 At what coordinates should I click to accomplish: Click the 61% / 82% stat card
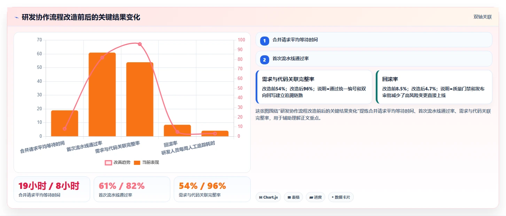click(x=132, y=189)
